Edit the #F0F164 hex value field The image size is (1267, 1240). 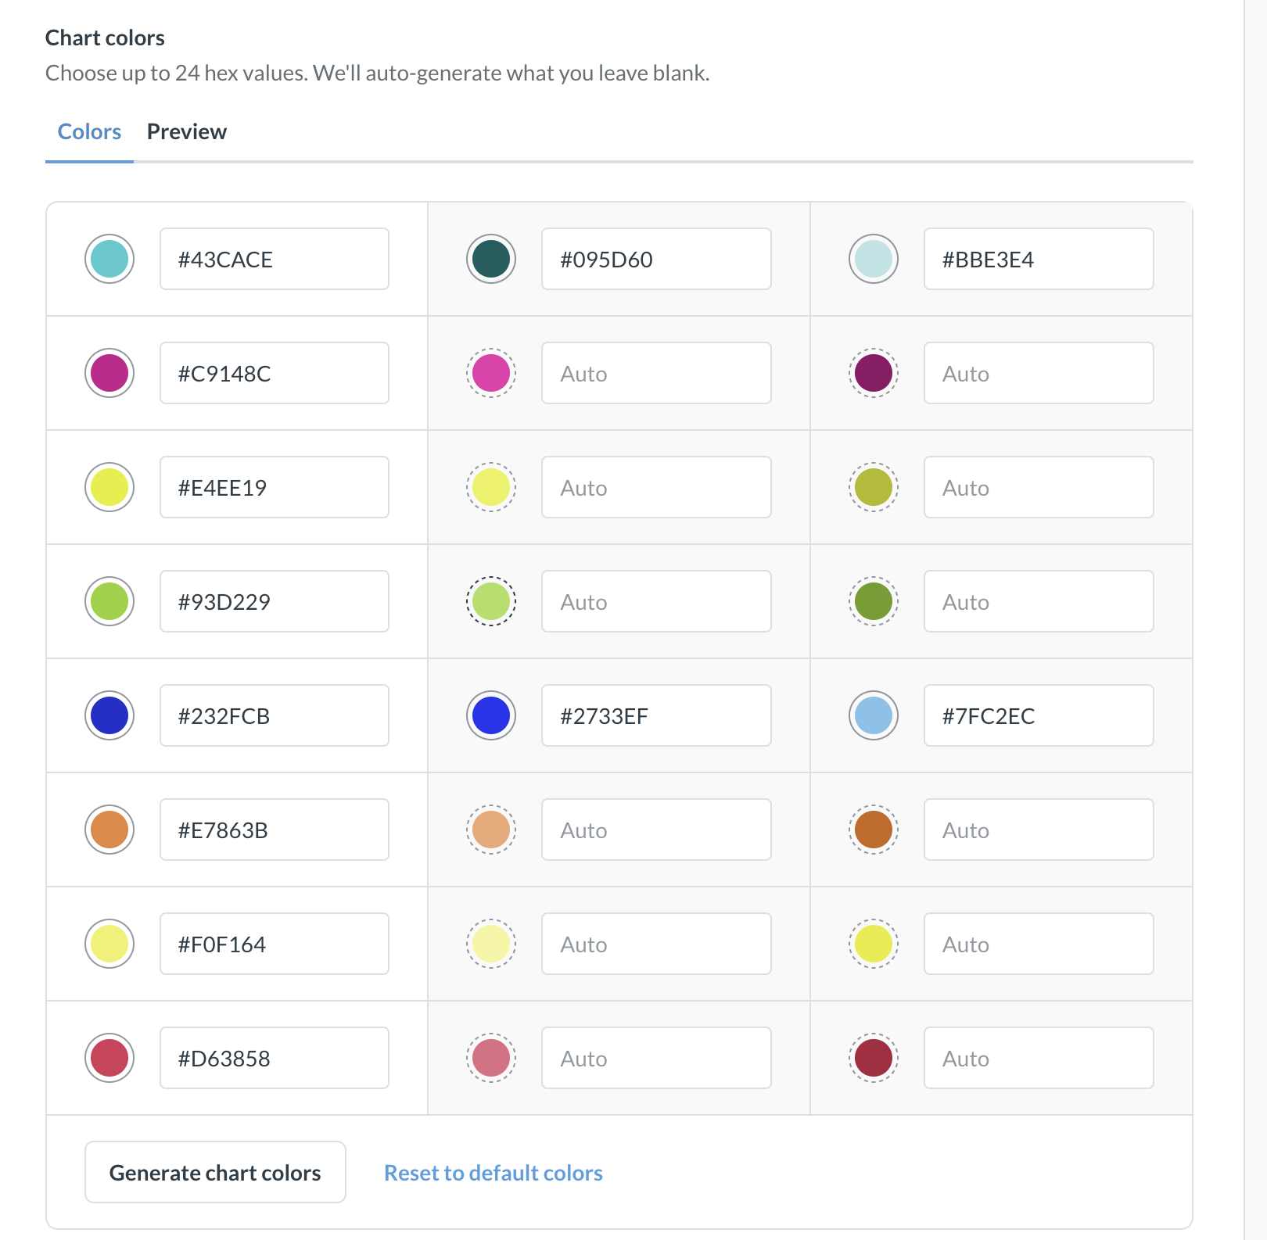tap(274, 944)
